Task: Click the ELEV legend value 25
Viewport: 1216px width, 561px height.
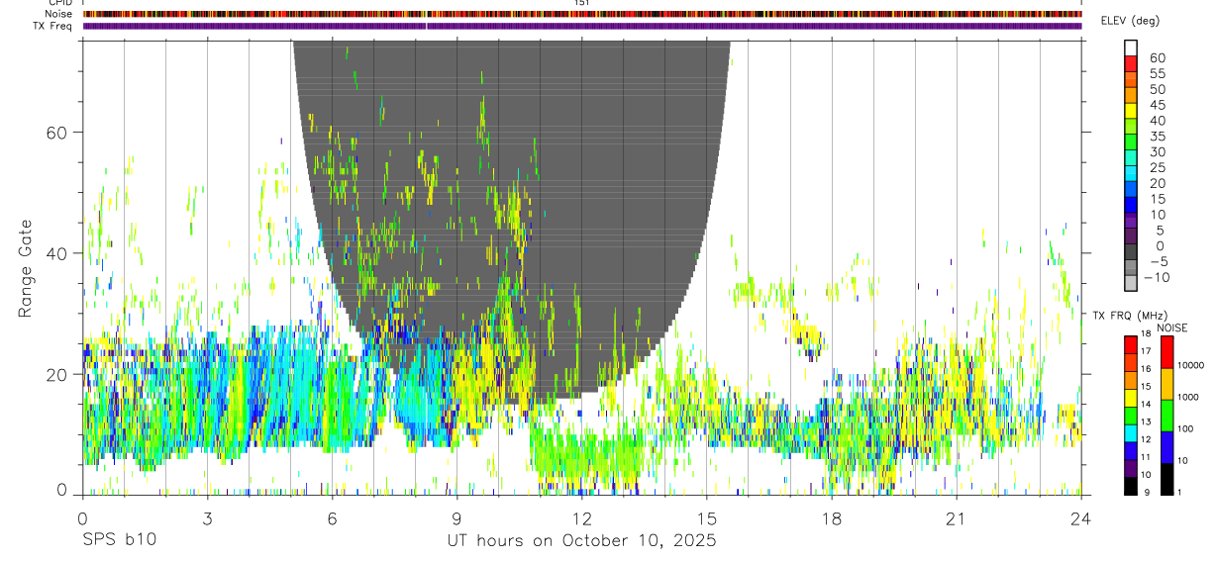Action: [1157, 168]
